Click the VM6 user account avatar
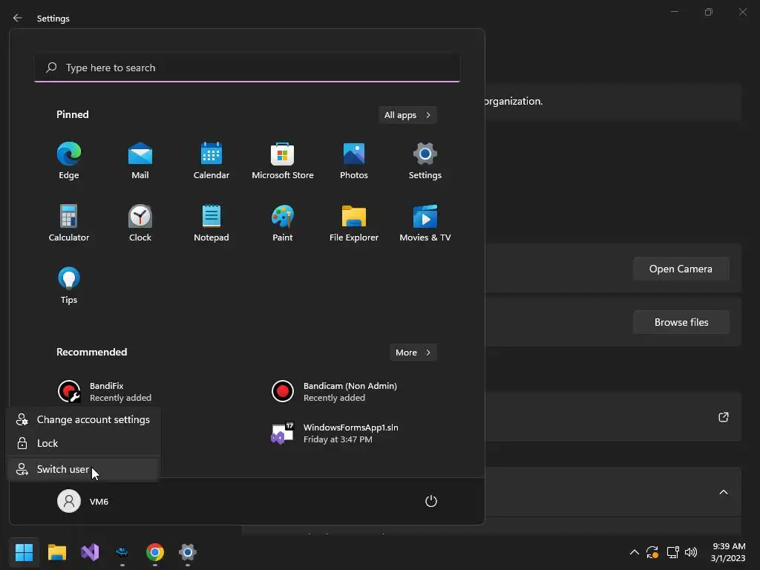 (69, 501)
